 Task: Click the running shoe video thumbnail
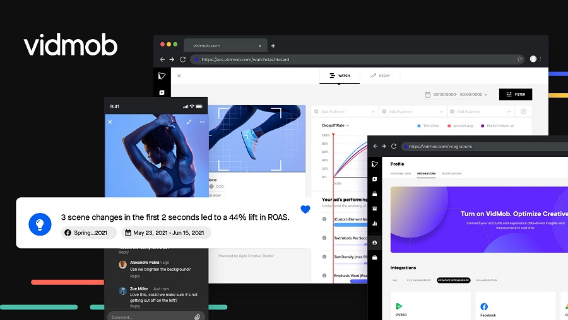[x=257, y=139]
